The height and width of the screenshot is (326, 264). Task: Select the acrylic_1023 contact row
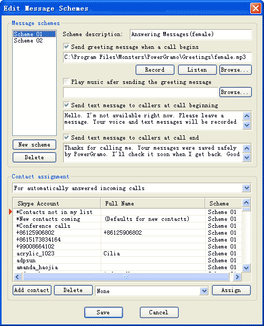click(x=127, y=253)
